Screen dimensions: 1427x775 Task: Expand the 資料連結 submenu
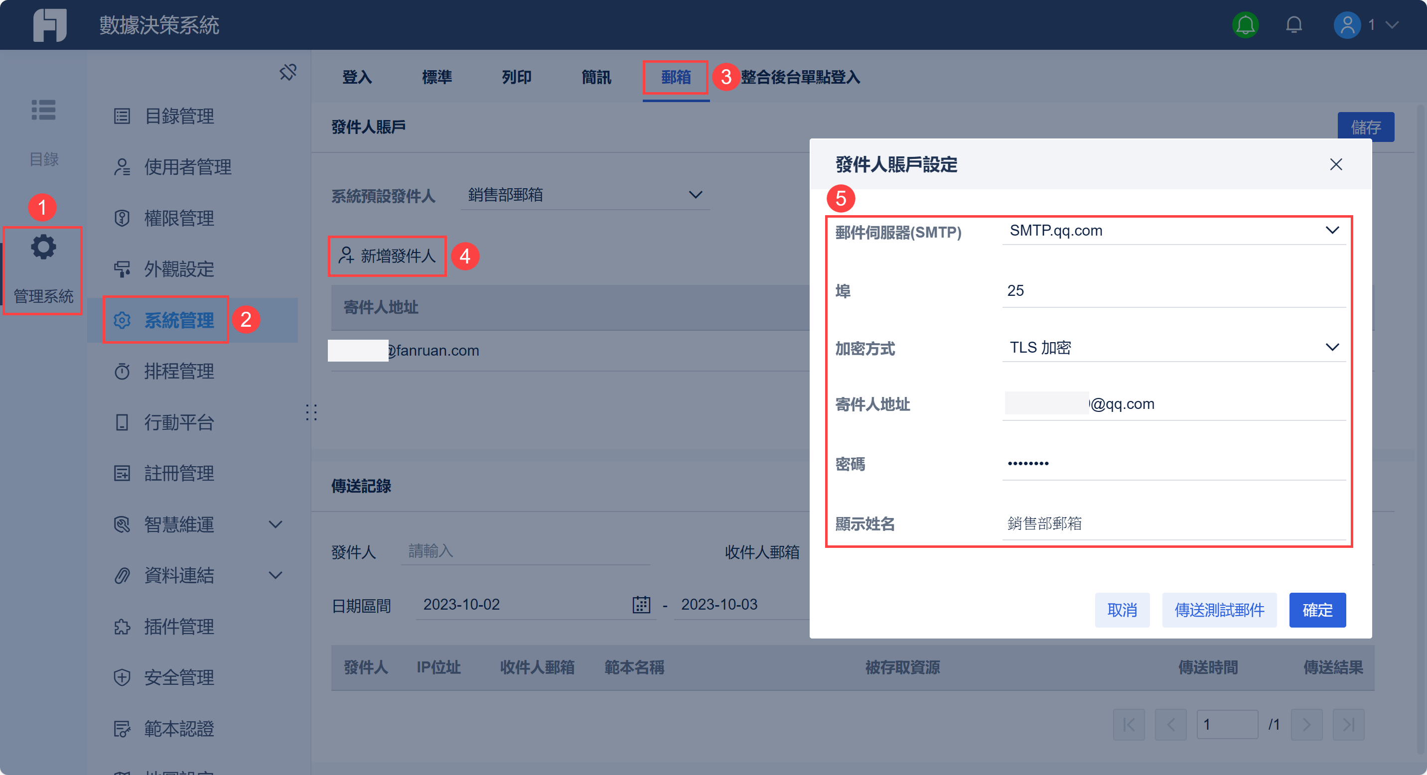click(276, 575)
